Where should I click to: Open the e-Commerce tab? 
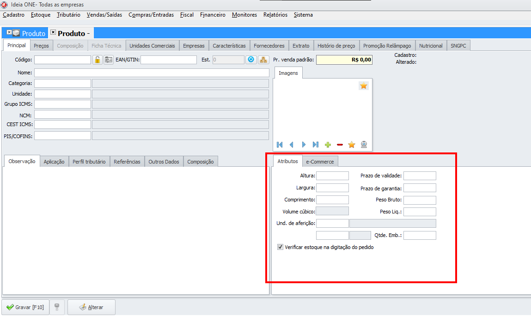[320, 161]
